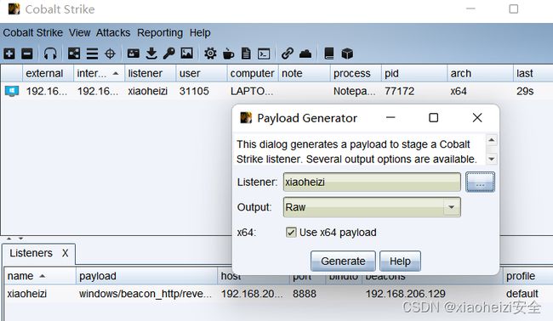Image resolution: width=553 pixels, height=321 pixels.
Task: Open the pivot graph view icon
Action: pyautogui.click(x=74, y=53)
